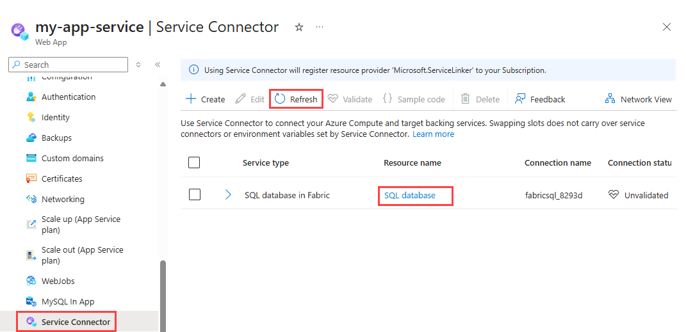Open MySQL In App in sidebar
686x332 pixels.
68,302
